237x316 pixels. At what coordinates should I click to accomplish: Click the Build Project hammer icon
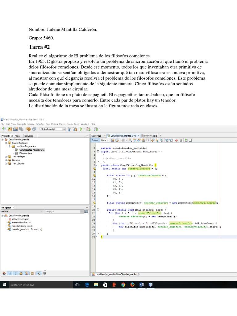pyautogui.click(x=69, y=129)
